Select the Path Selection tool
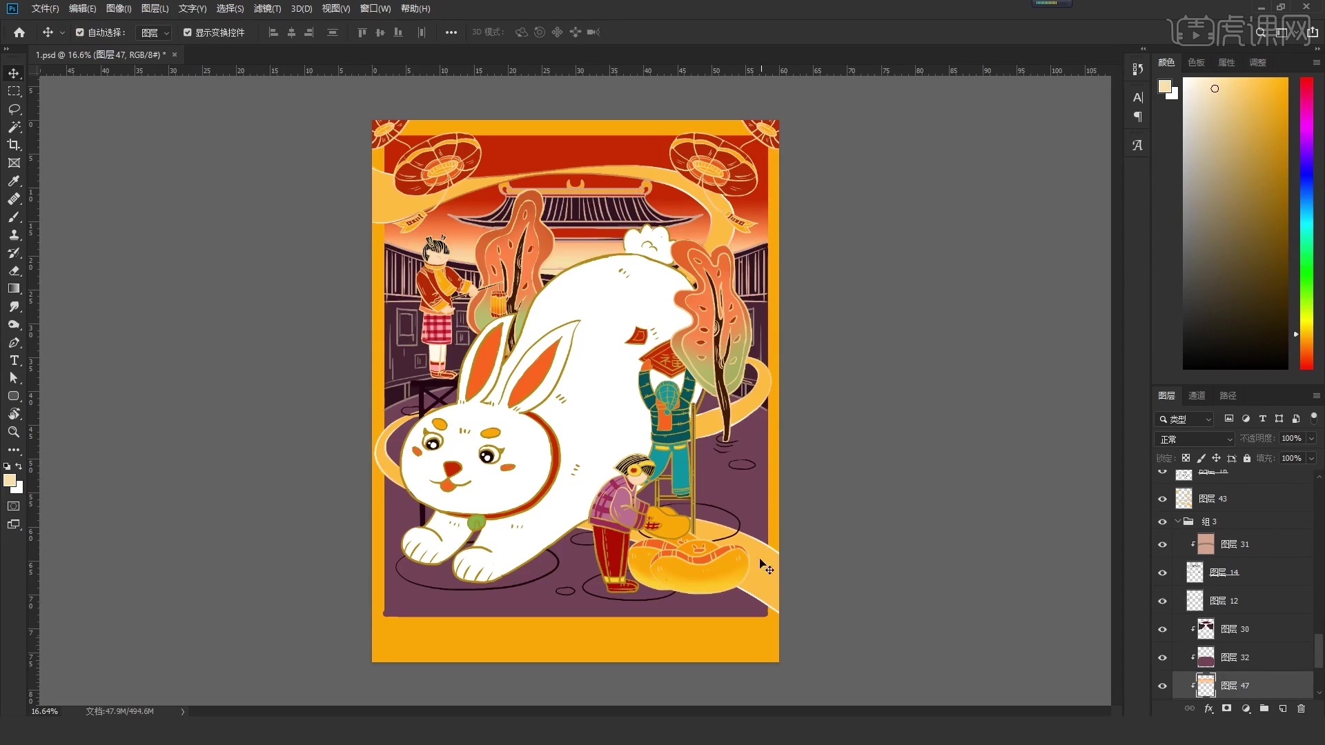The height and width of the screenshot is (745, 1325). point(14,378)
